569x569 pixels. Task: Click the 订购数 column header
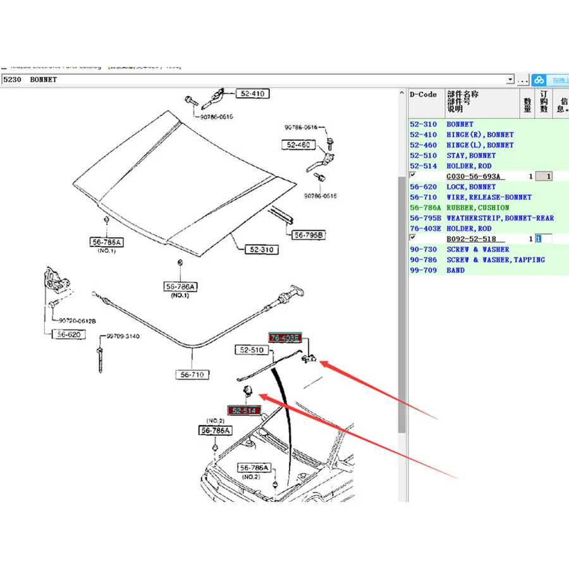(x=544, y=103)
